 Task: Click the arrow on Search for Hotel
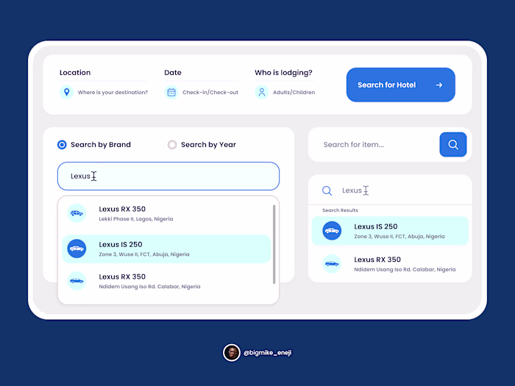click(x=439, y=85)
